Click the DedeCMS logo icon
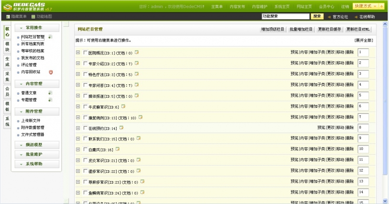The image size is (389, 204). [x=7, y=6]
